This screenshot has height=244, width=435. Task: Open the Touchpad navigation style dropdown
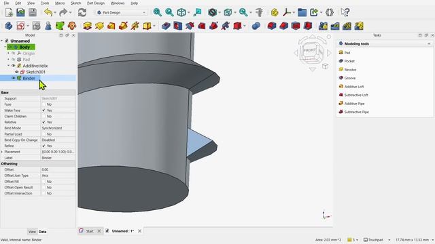tap(377, 240)
